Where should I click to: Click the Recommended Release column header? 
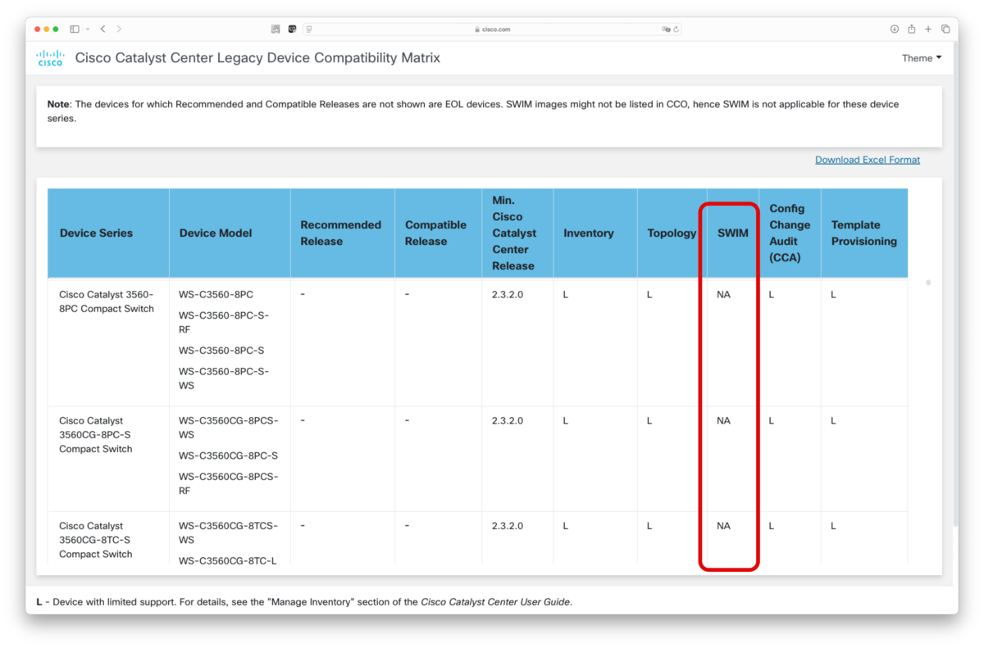click(x=341, y=233)
